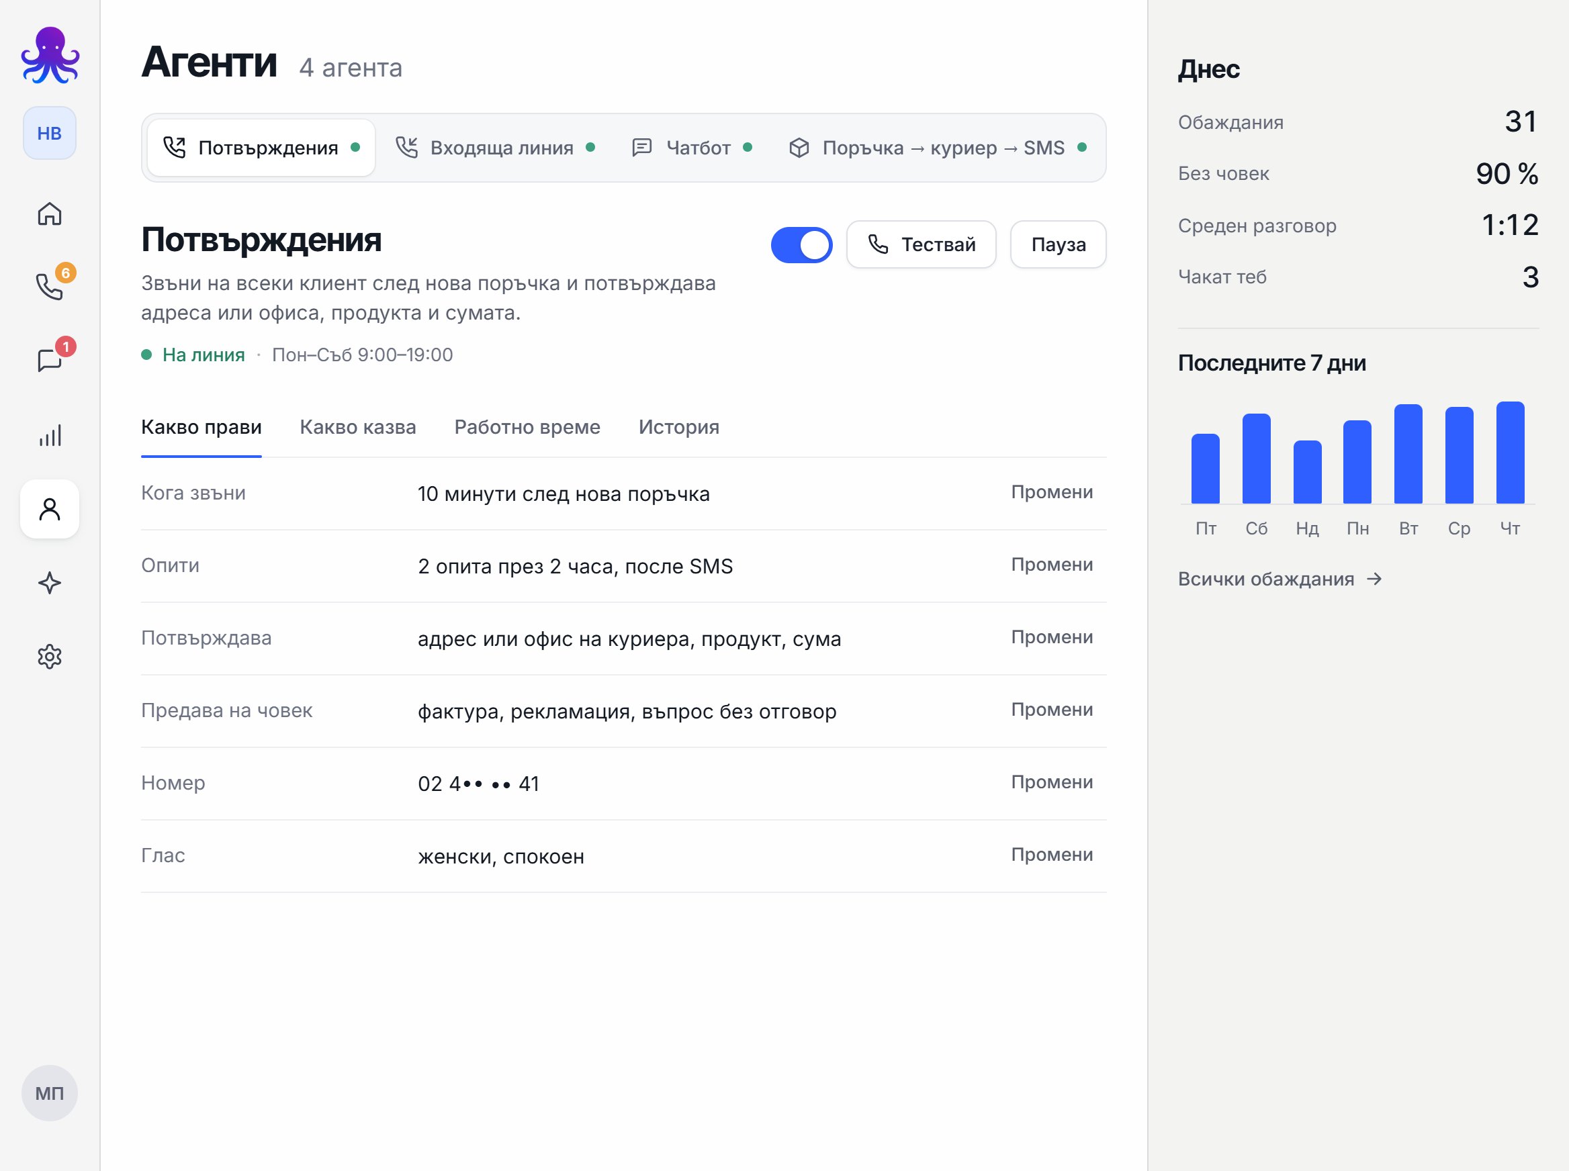Click the Тествай button
This screenshot has height=1171, width=1569.
click(921, 244)
